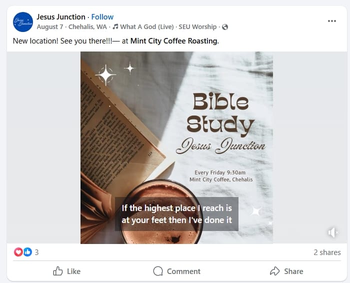Click the August 7 post date
Viewport: 350px width, 283px height.
pyautogui.click(x=50, y=26)
